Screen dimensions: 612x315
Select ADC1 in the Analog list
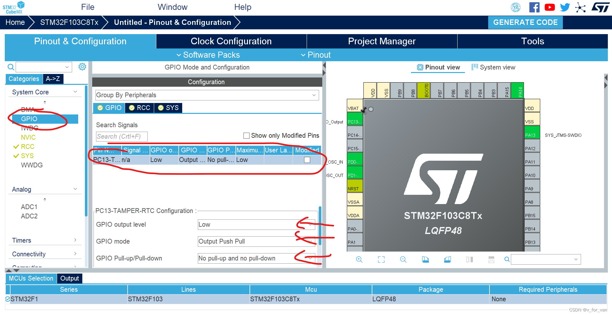[x=29, y=207]
